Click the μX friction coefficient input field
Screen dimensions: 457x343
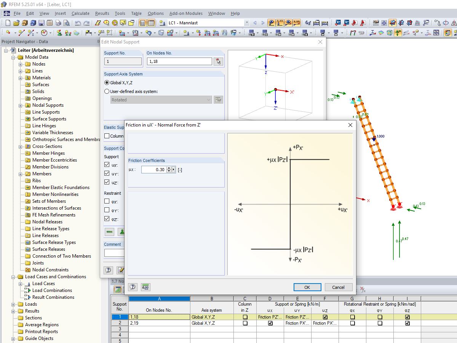coord(154,170)
